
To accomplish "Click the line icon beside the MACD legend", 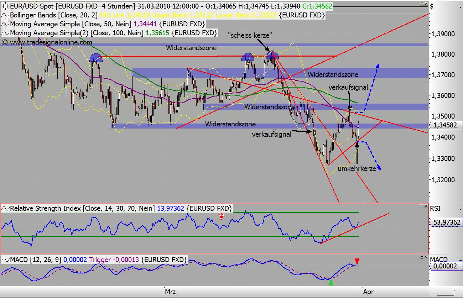I will [5, 260].
